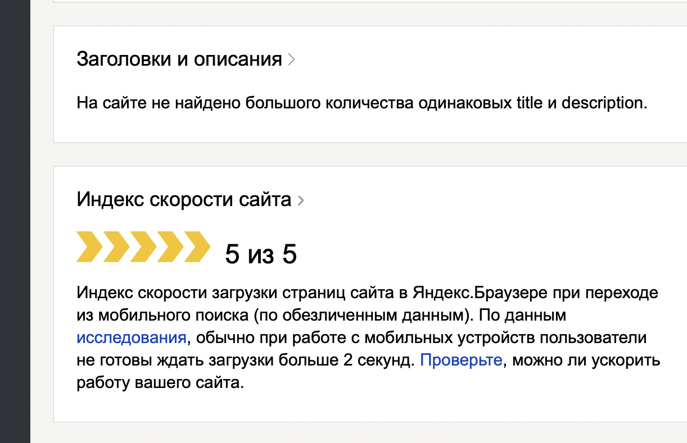Open the Заголовки и описания section heading
The height and width of the screenshot is (443, 687).
(179, 59)
